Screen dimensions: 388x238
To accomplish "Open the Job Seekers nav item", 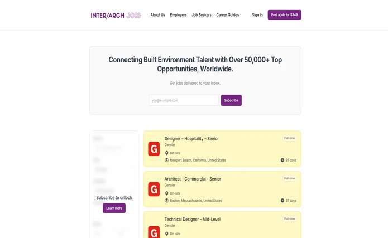I will click(x=202, y=15).
